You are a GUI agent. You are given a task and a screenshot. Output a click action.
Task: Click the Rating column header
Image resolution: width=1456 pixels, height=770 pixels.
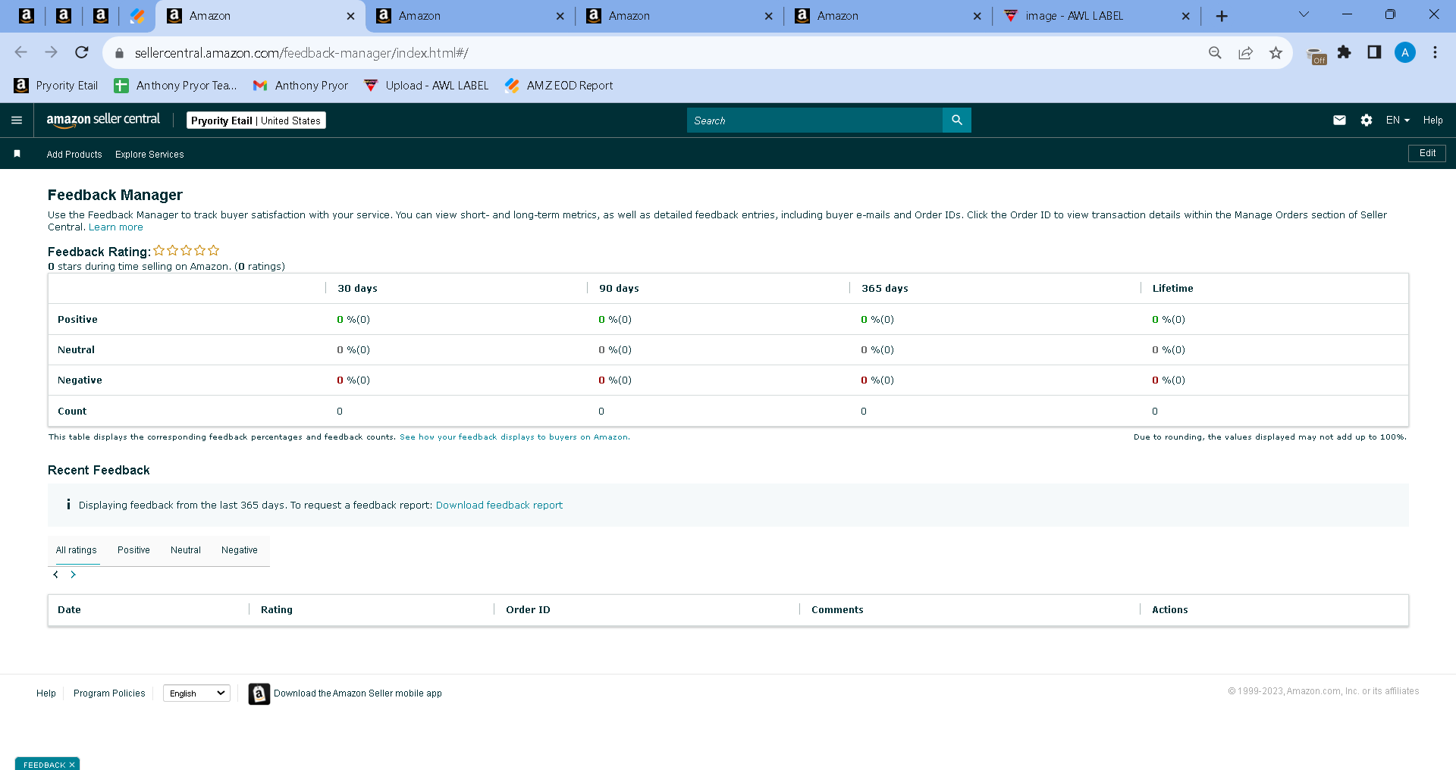click(277, 610)
